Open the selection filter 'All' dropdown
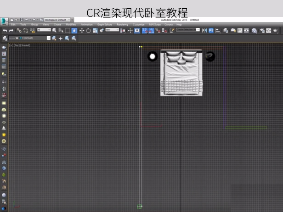The width and height of the screenshot is (283, 212). pos(45,30)
